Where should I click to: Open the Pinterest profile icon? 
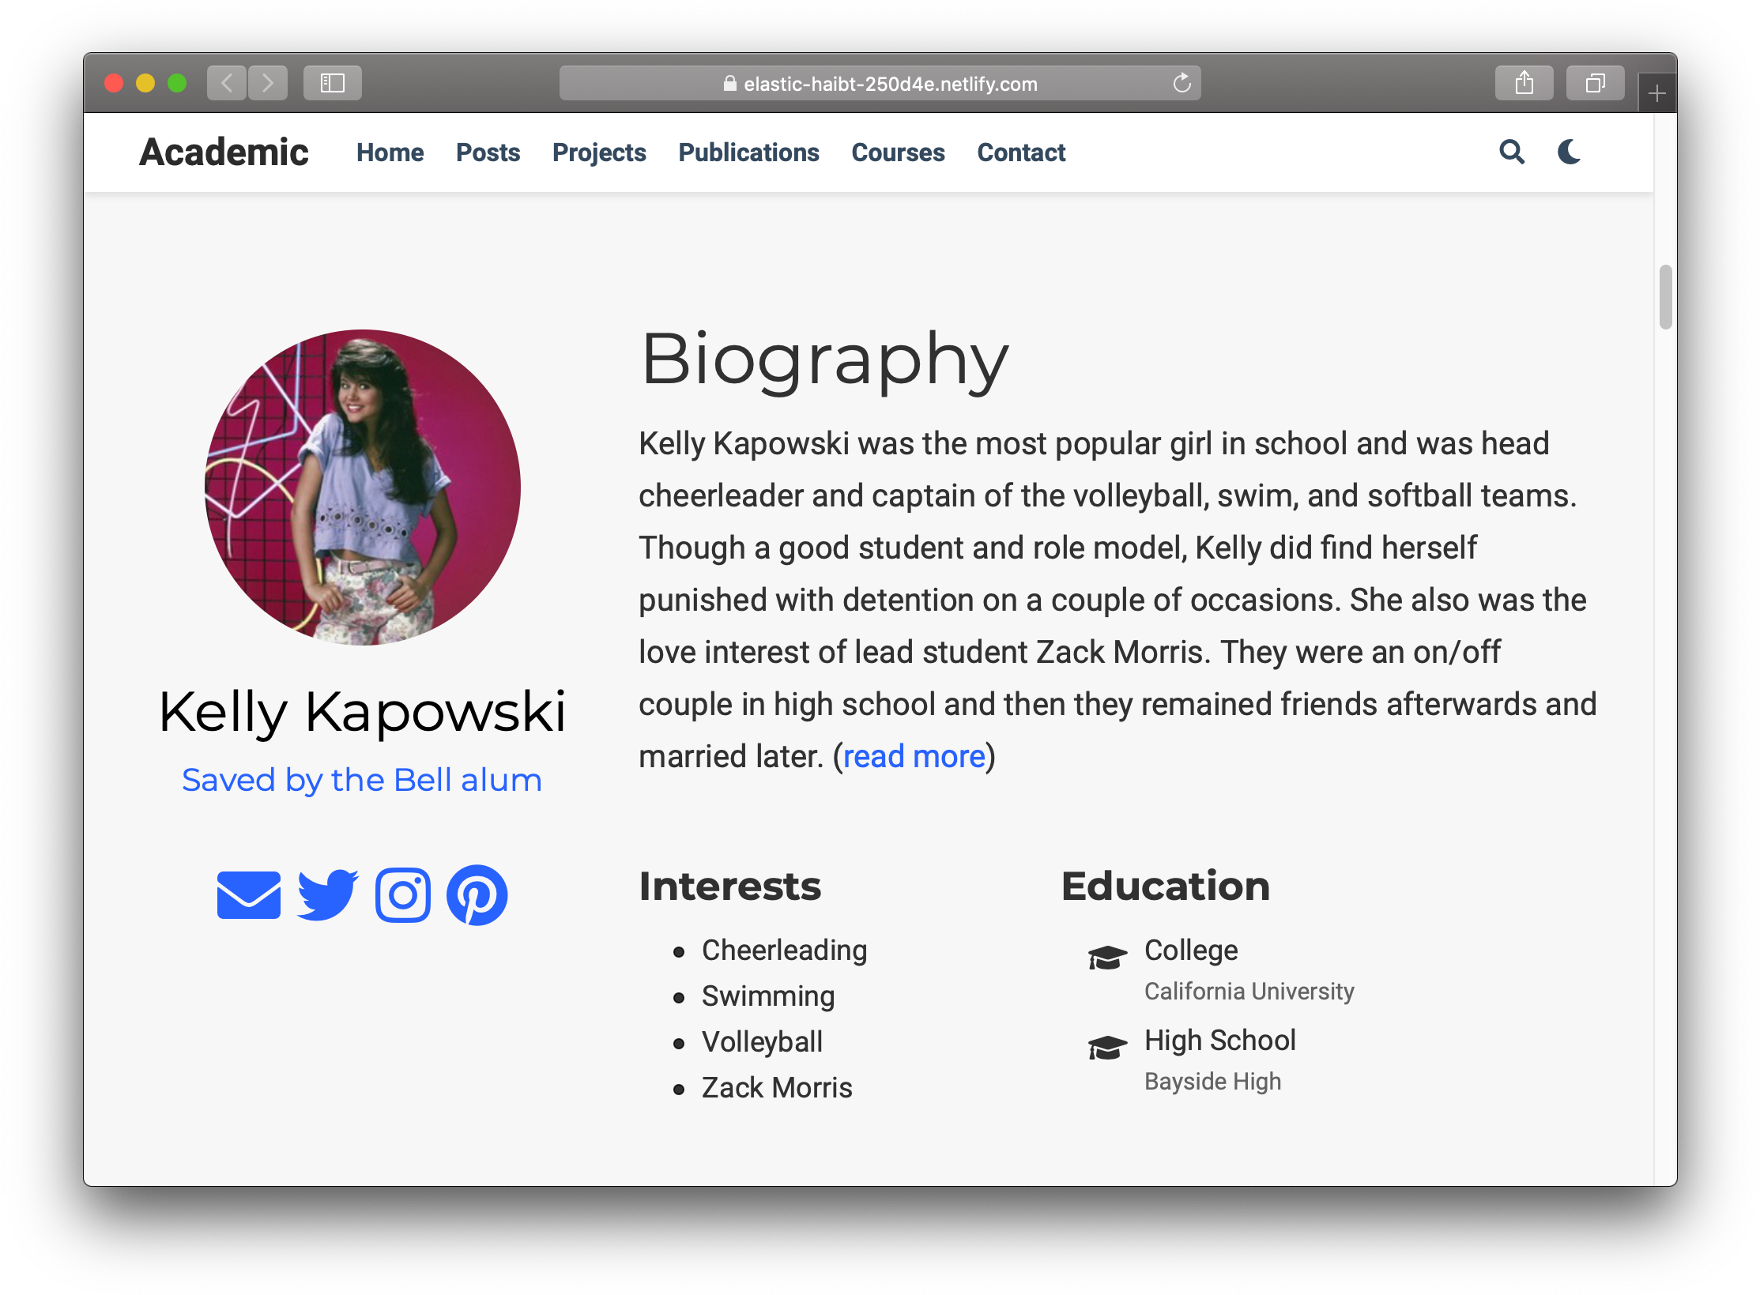tap(477, 894)
